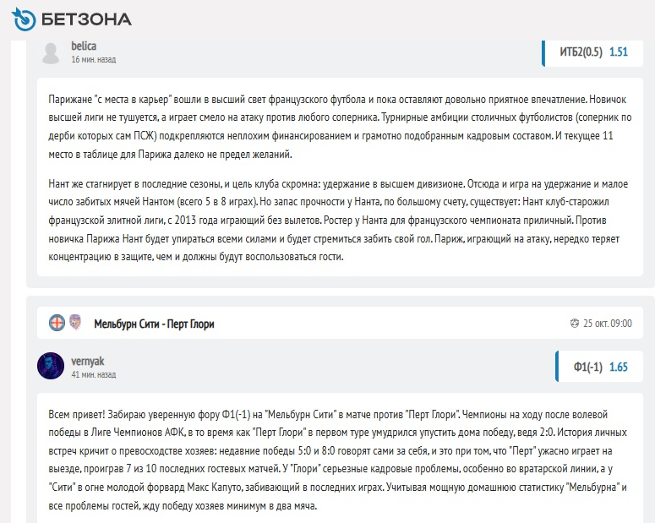This screenshot has width=655, height=523.
Task: Open belica's user profile name
Action: tap(85, 46)
